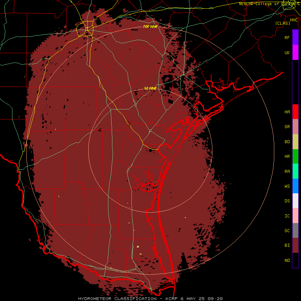Click the RF legend label

tap(287, 37)
